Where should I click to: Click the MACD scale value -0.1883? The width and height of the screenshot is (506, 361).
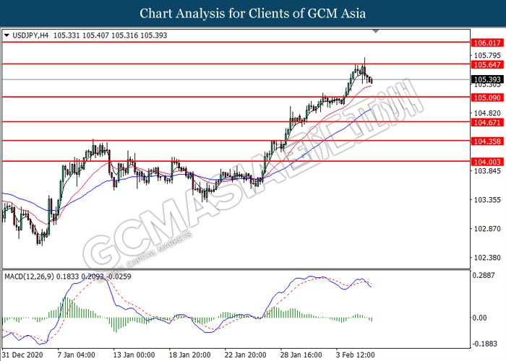(x=484, y=344)
